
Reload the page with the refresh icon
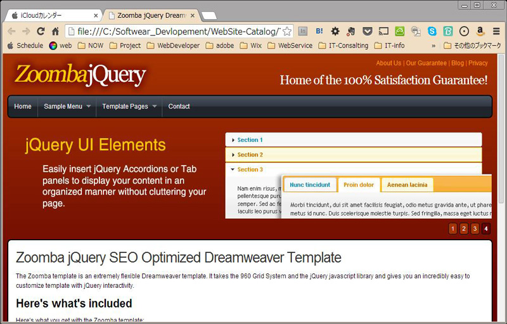coord(41,31)
